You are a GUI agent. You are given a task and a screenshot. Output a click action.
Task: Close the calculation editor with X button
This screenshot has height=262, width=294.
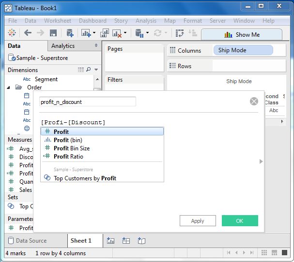point(254,101)
